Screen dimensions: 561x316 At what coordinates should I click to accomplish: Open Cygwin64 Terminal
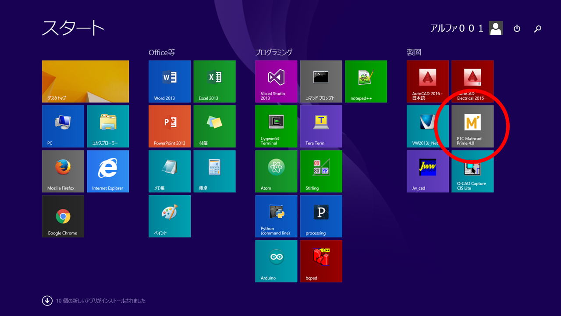pyautogui.click(x=276, y=126)
